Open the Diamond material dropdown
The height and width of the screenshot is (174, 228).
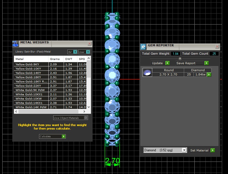click(184, 150)
